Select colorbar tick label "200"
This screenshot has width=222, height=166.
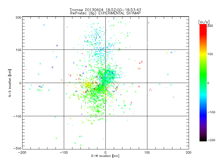(210, 26)
